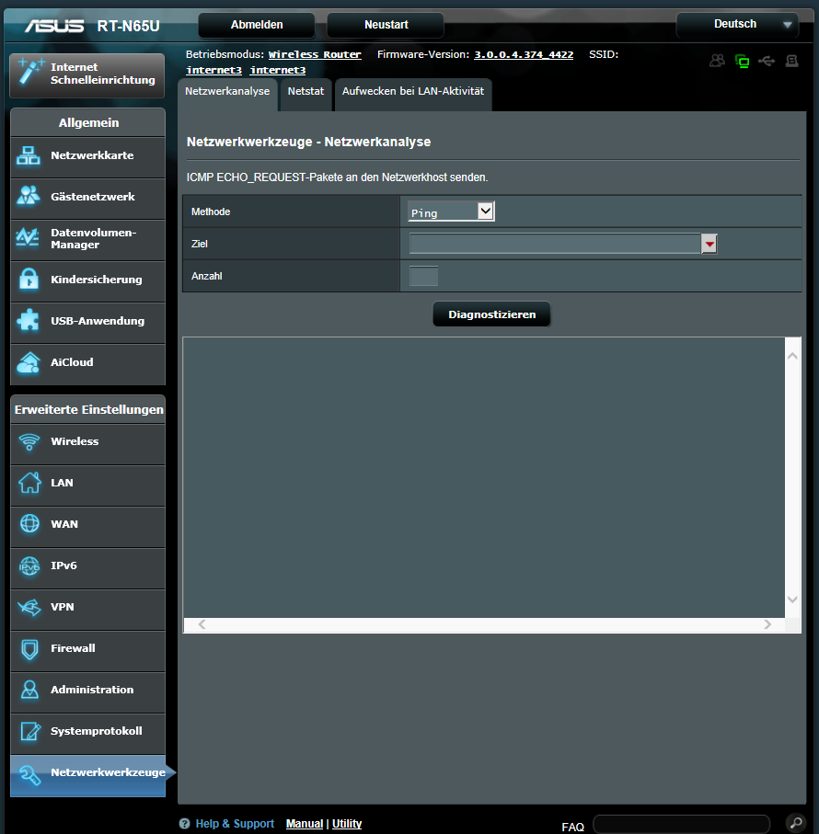Click the Abmelden button
The width and height of the screenshot is (819, 834).
coord(257,25)
